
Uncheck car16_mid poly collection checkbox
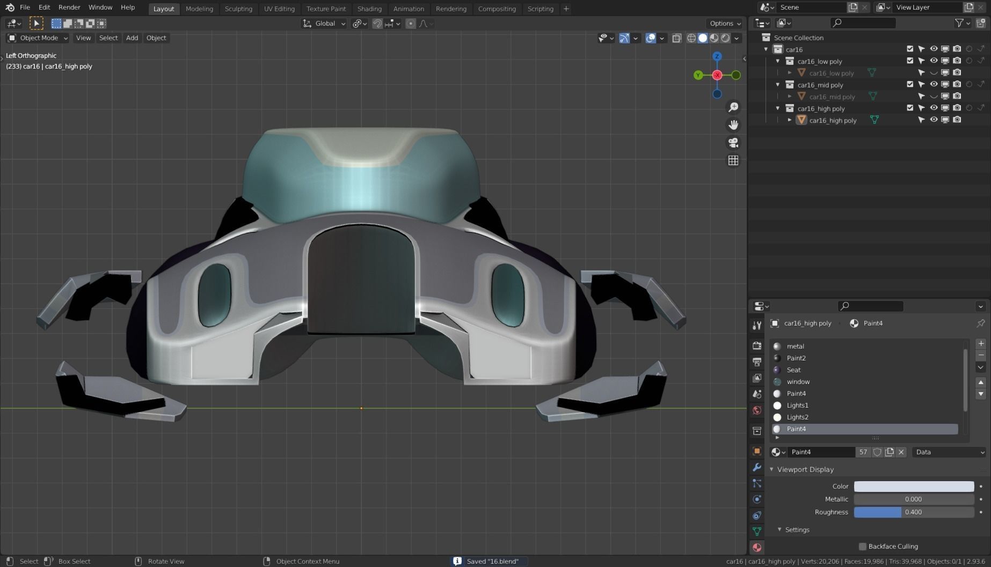click(910, 84)
